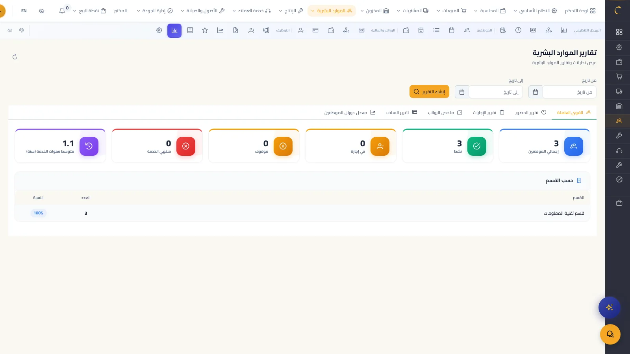Image resolution: width=630 pixels, height=354 pixels.
Task: Click the shopping cart icon in sidebar
Action: point(619,77)
